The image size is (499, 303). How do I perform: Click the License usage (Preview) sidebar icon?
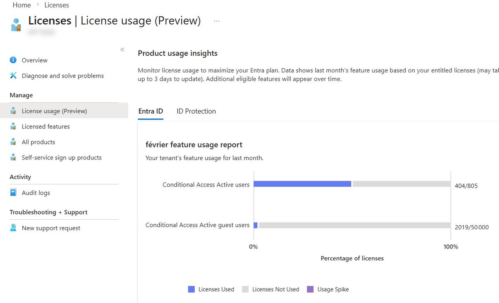point(13,111)
